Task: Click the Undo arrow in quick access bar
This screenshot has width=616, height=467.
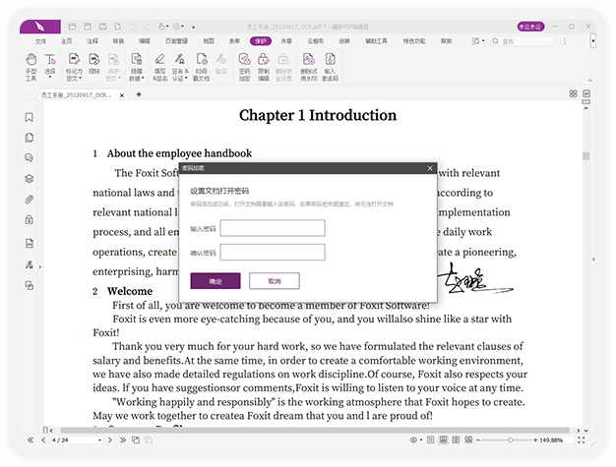Action: [x=133, y=27]
